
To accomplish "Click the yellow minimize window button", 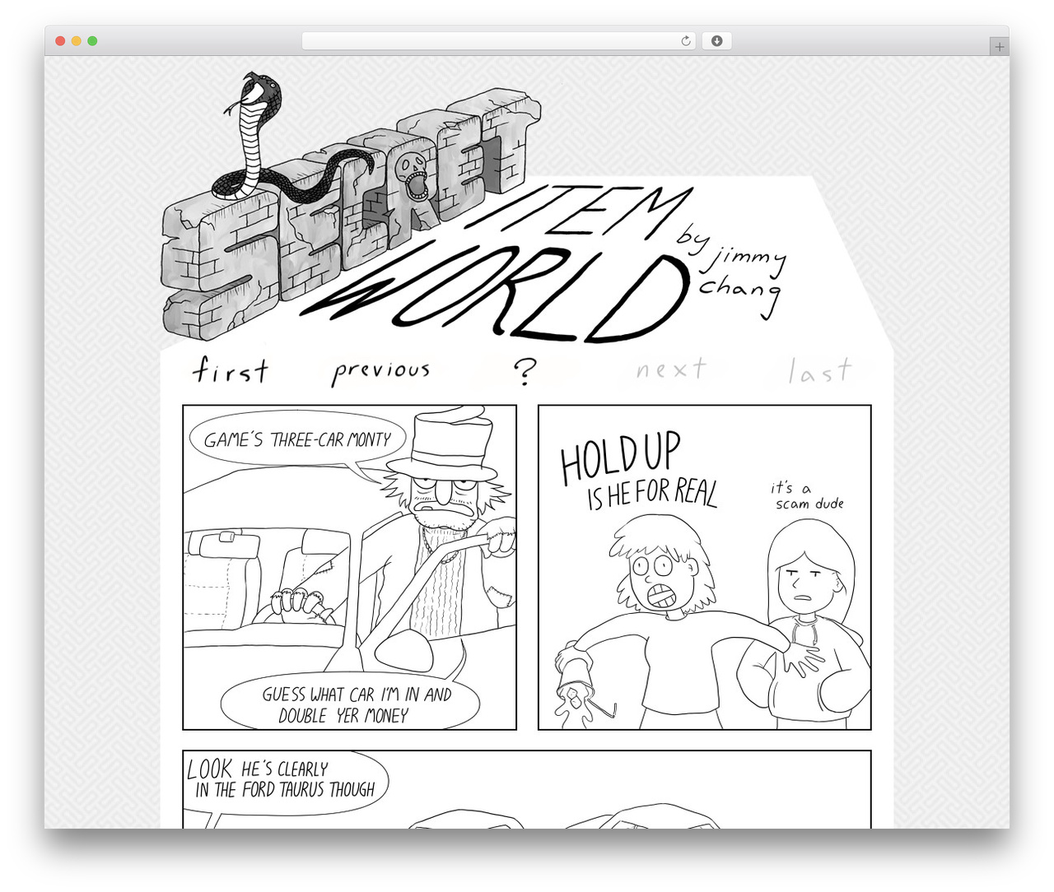I will click(x=76, y=40).
